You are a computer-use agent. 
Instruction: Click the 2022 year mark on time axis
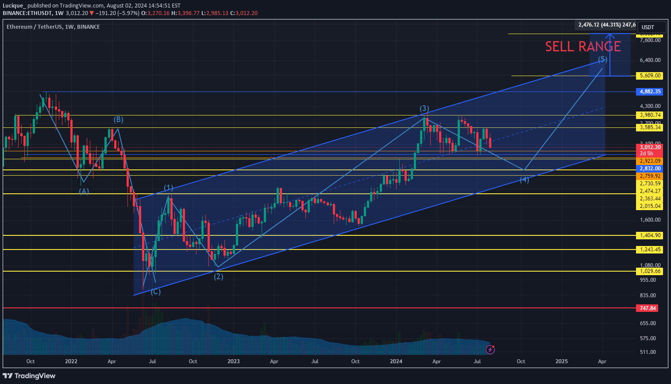pyautogui.click(x=71, y=361)
